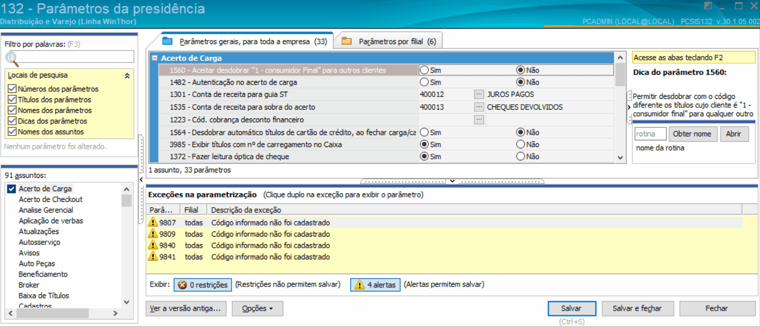Select Sim for parameter 1560
This screenshot has width=760, height=327.
pos(424,70)
